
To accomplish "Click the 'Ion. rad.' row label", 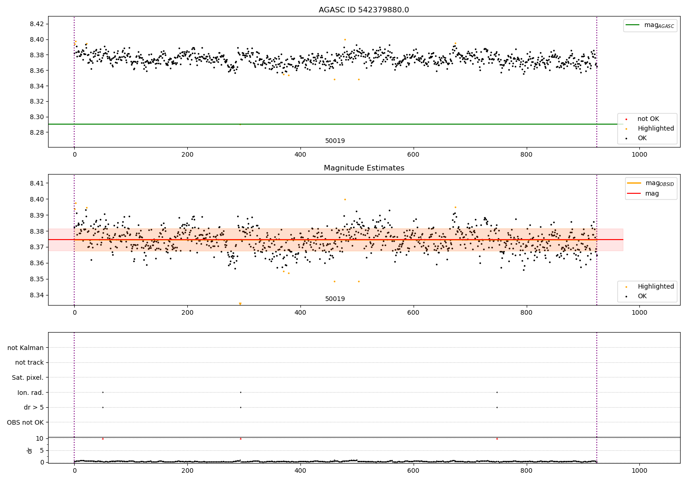I will click(x=30, y=393).
